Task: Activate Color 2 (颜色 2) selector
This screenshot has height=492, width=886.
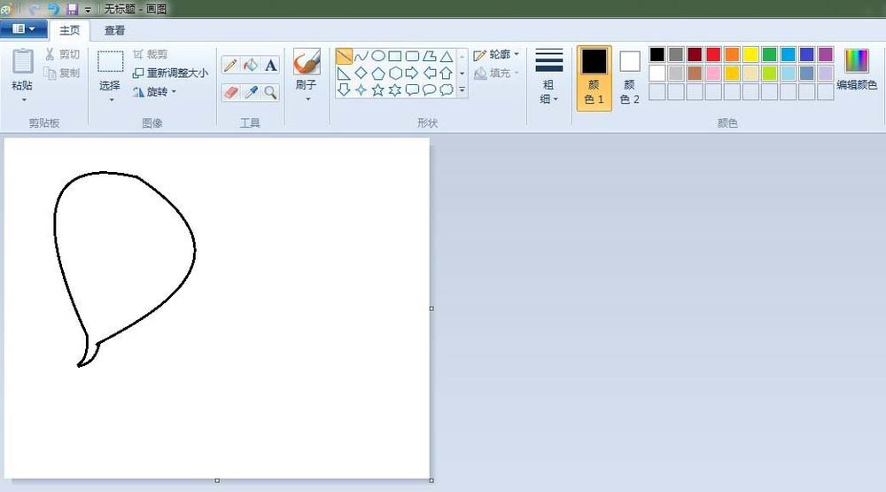Action: click(629, 78)
